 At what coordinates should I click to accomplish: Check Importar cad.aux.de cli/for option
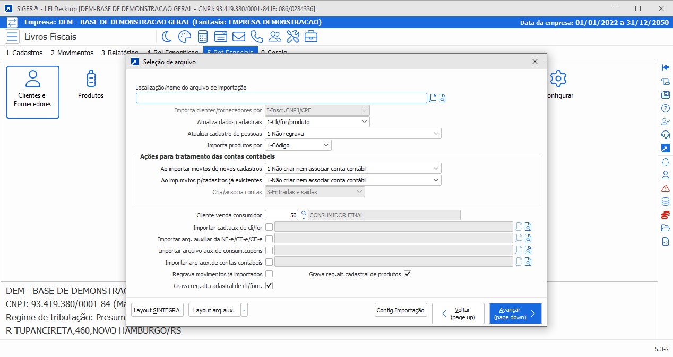(x=269, y=228)
